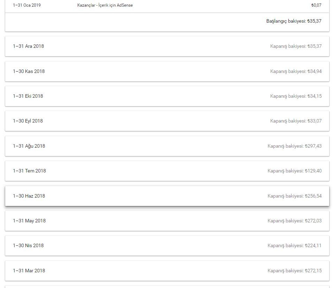Expand the 1–31 Ara 2018 transactions row

pyautogui.click(x=167, y=46)
